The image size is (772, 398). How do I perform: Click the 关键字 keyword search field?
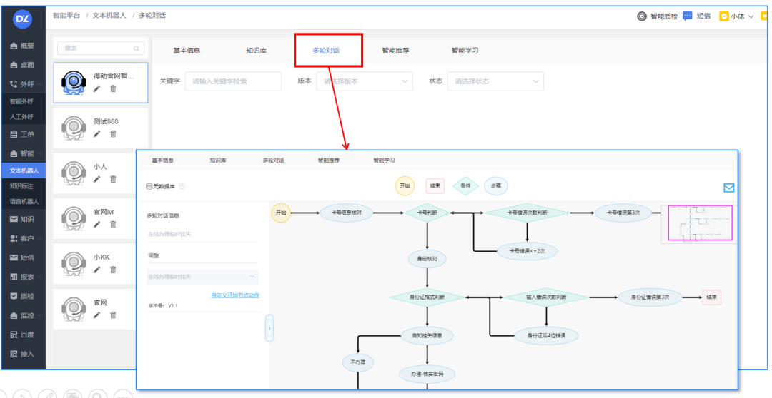pos(233,81)
